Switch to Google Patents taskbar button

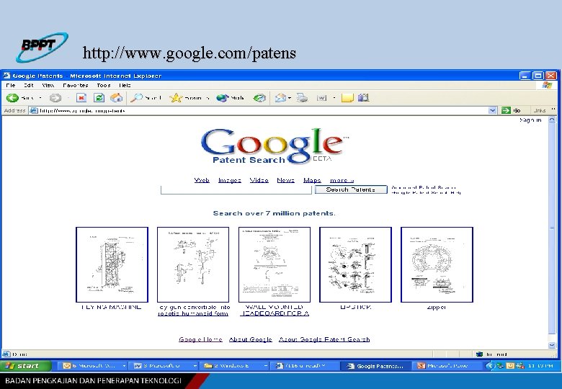coord(375,366)
